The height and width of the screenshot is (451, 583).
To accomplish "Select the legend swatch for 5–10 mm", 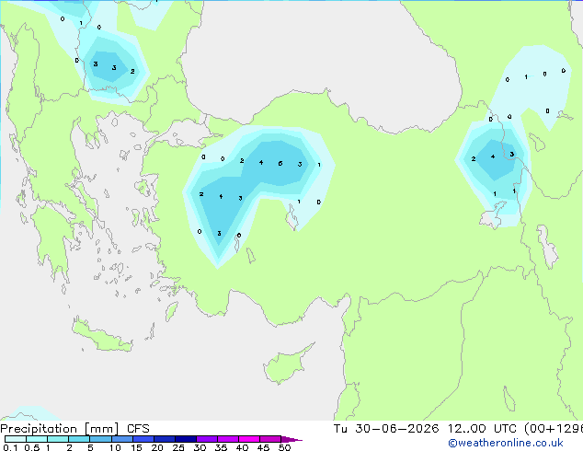I will coord(100,439).
